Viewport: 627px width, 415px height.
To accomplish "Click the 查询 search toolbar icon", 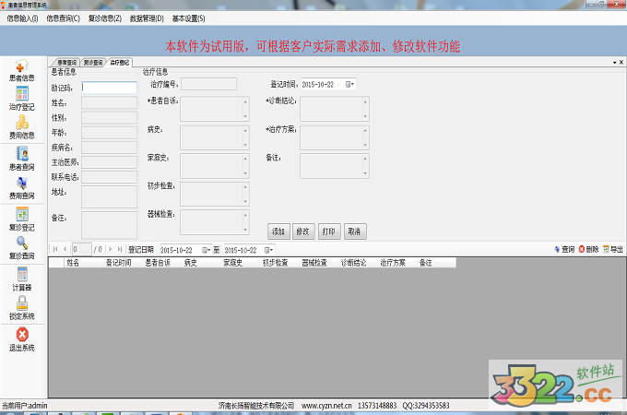I will pyautogui.click(x=564, y=250).
